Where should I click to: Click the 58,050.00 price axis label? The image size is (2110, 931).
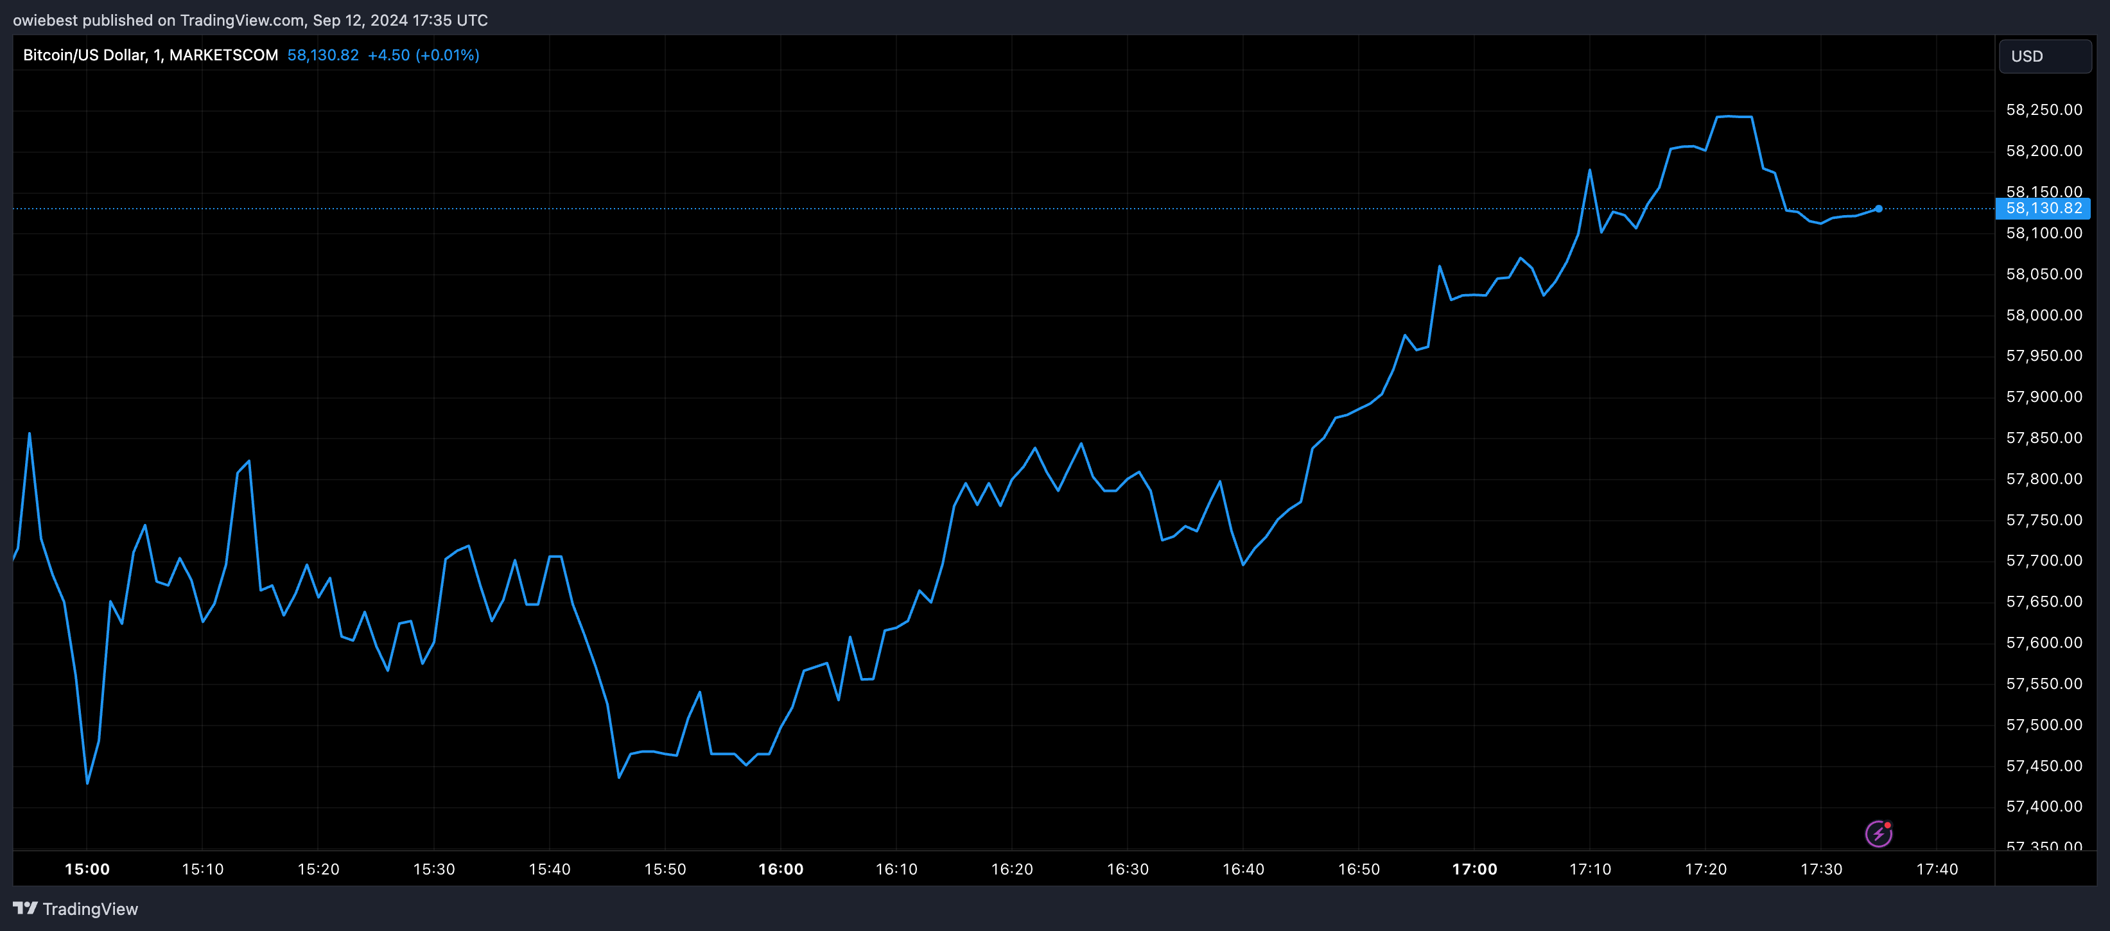[x=2044, y=274]
